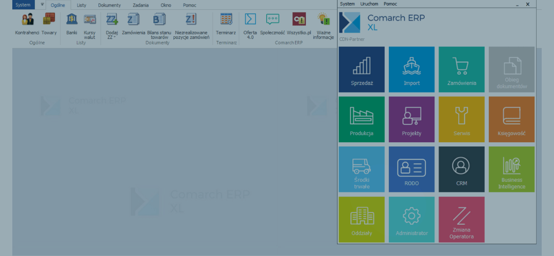Launch the RODO module tile
This screenshot has width=554, height=256.
click(411, 169)
